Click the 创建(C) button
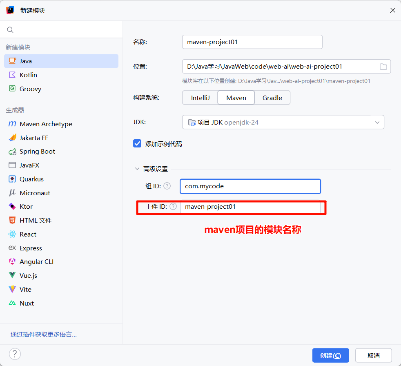The width and height of the screenshot is (401, 366). [331, 355]
